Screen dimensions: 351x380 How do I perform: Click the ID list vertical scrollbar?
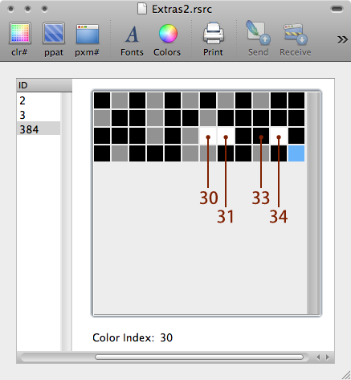coord(66,222)
